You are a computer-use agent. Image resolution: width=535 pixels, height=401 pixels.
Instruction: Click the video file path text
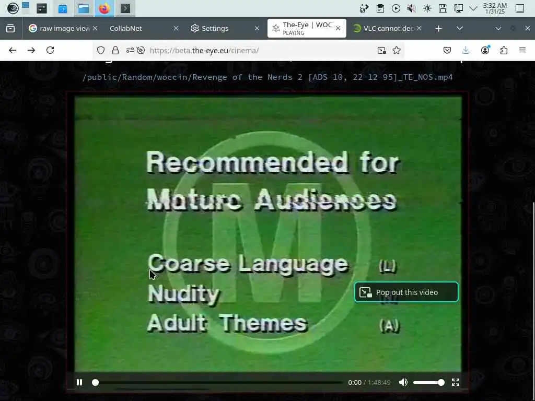(267, 77)
